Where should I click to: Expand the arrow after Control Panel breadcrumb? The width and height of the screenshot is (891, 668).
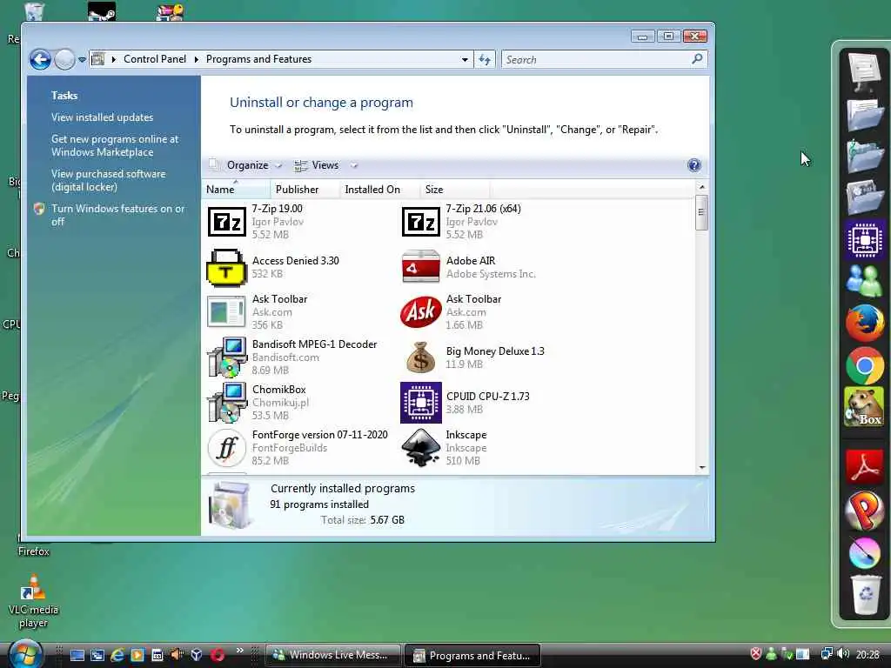[197, 59]
